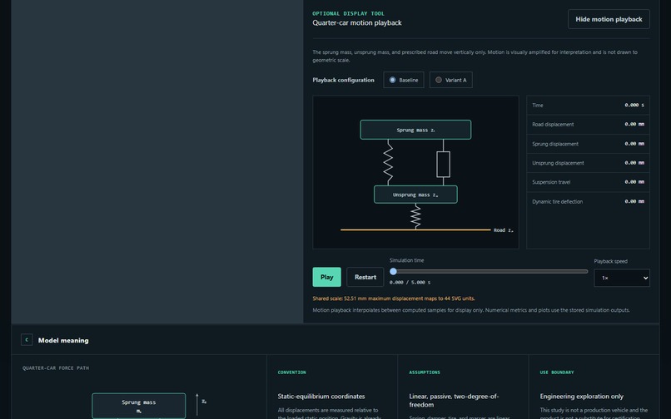Click the Engineering exploration only heading
This screenshot has height=419, width=671.
582,397
